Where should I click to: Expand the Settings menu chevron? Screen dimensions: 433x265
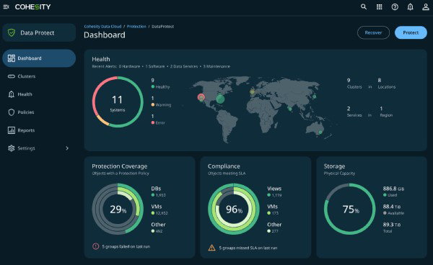(67, 148)
